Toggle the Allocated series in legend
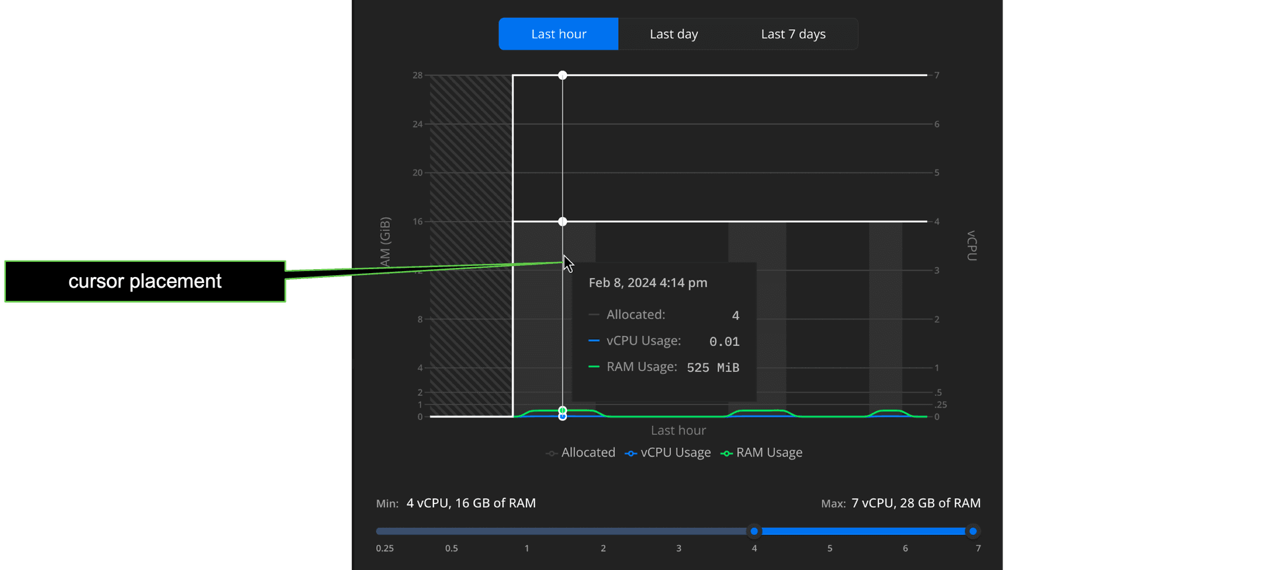The width and height of the screenshot is (1267, 570). (x=581, y=453)
